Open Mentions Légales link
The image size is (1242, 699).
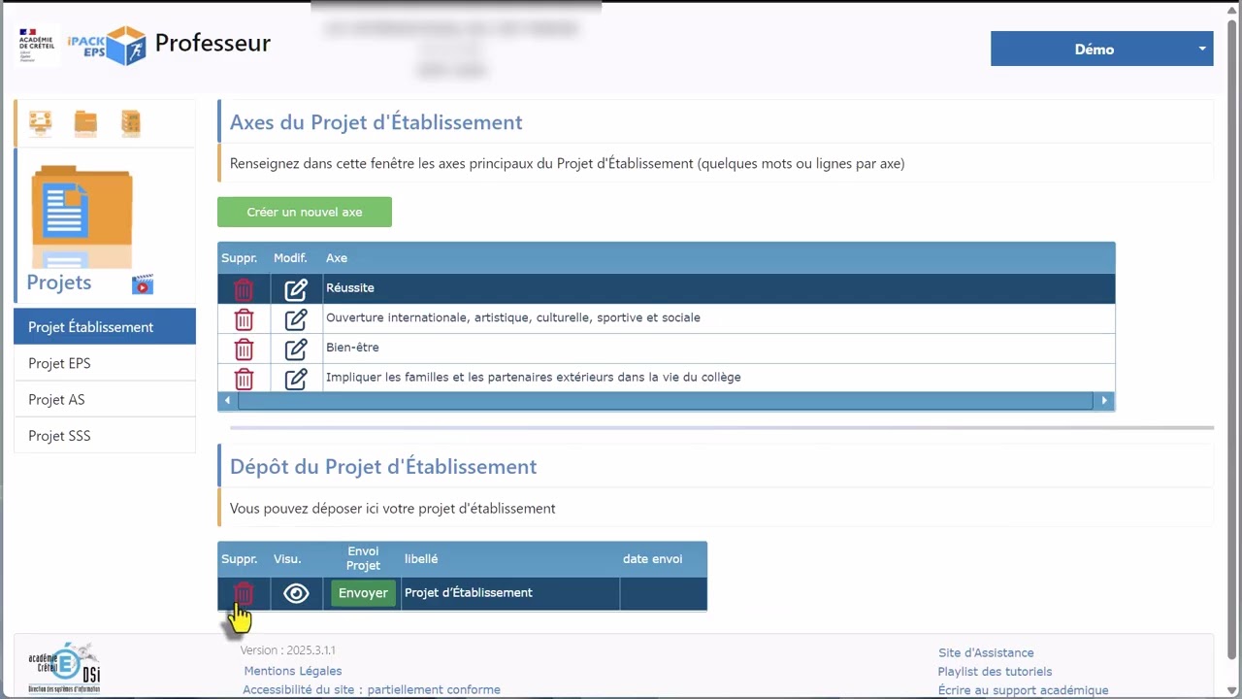293,671
